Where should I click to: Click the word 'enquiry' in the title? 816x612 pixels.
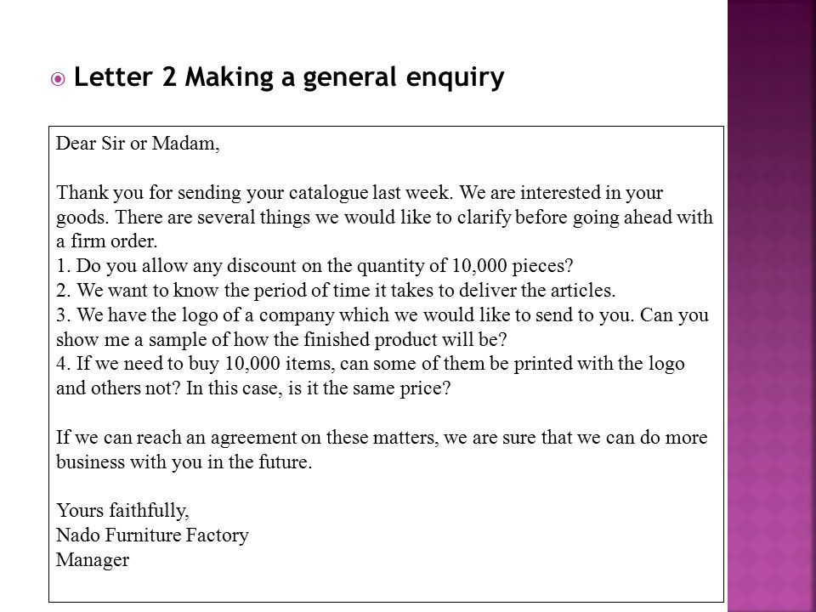click(455, 78)
